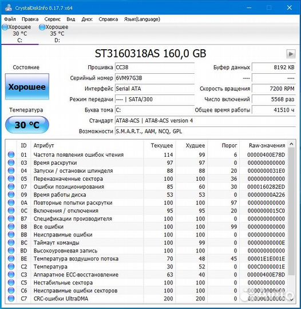Image resolution: width=301 pixels, height=309 pixels.
Task: Click the 30 °C temperature button
Action: tap(27, 125)
